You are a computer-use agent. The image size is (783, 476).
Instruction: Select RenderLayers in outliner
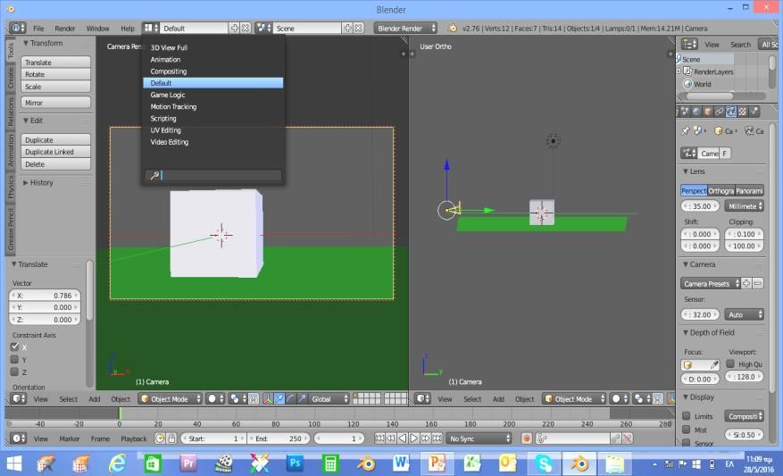[713, 72]
